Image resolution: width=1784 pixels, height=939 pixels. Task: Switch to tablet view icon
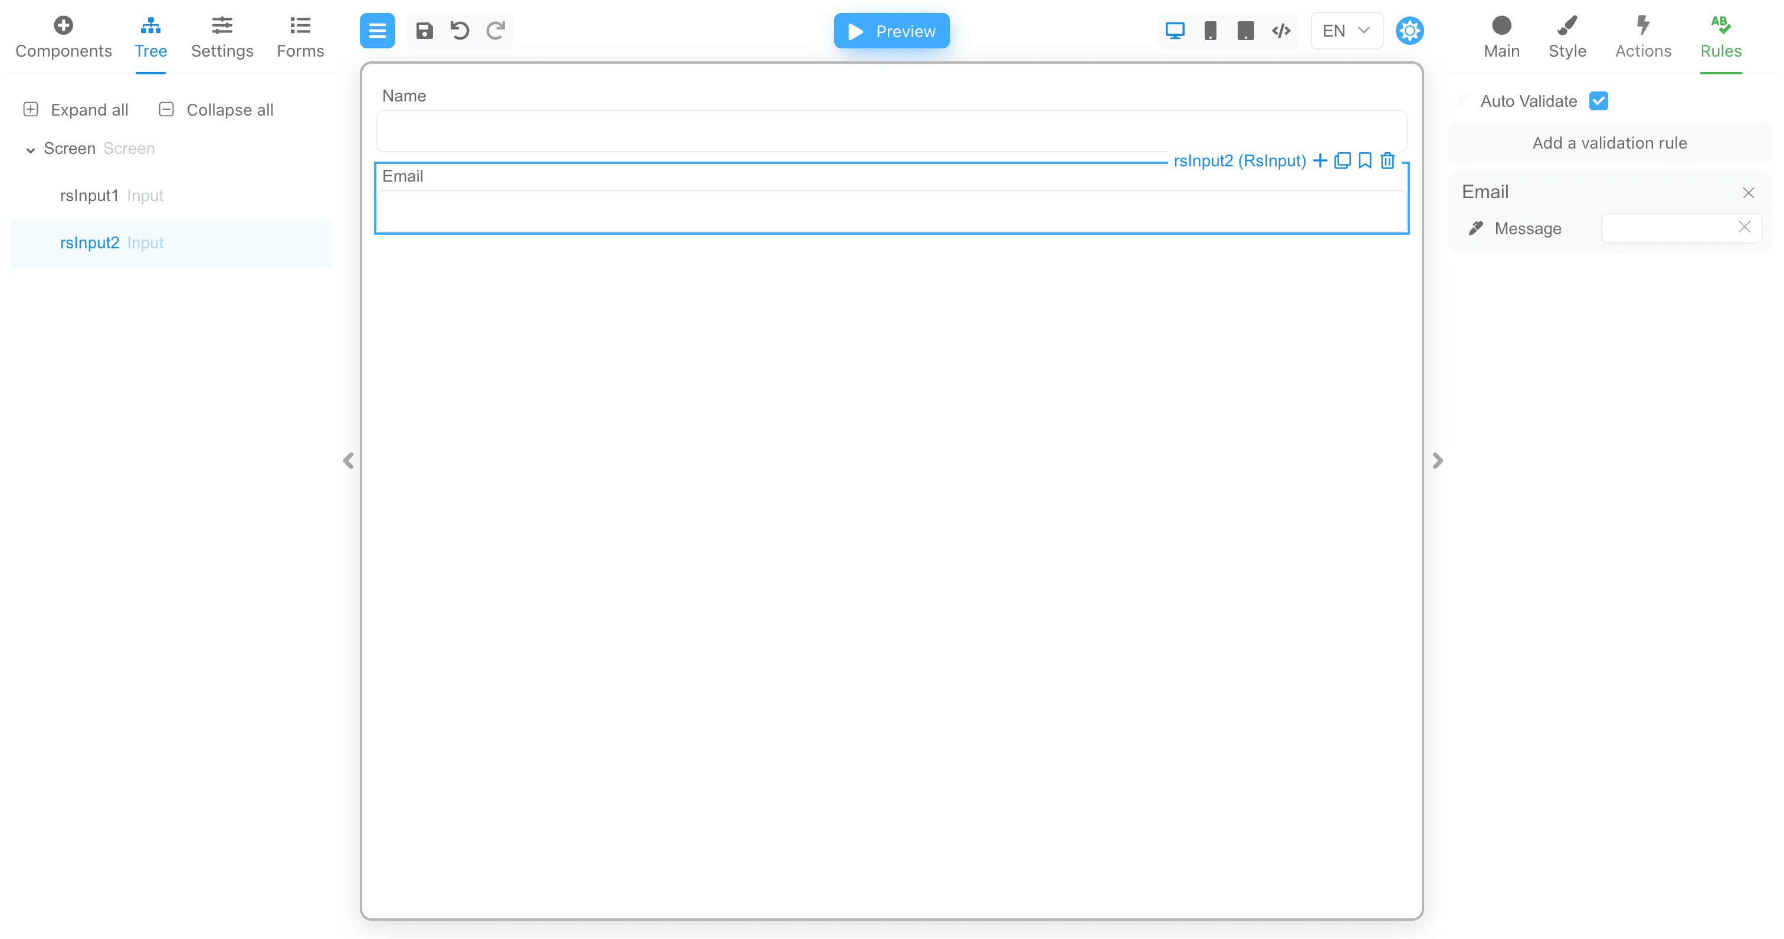pos(1245,31)
